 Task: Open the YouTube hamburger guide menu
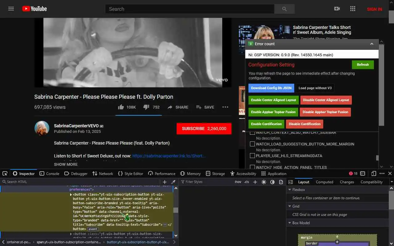11,9
